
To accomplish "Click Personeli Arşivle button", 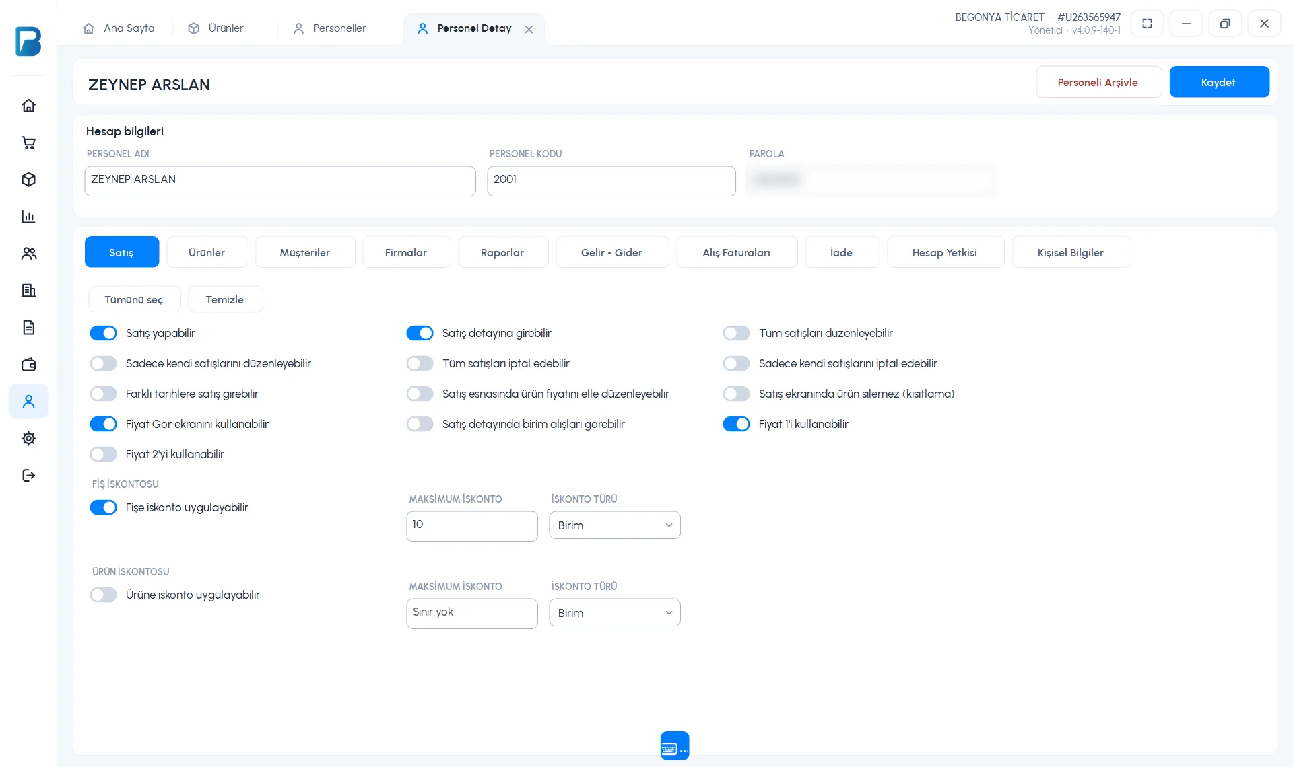I will point(1098,82).
